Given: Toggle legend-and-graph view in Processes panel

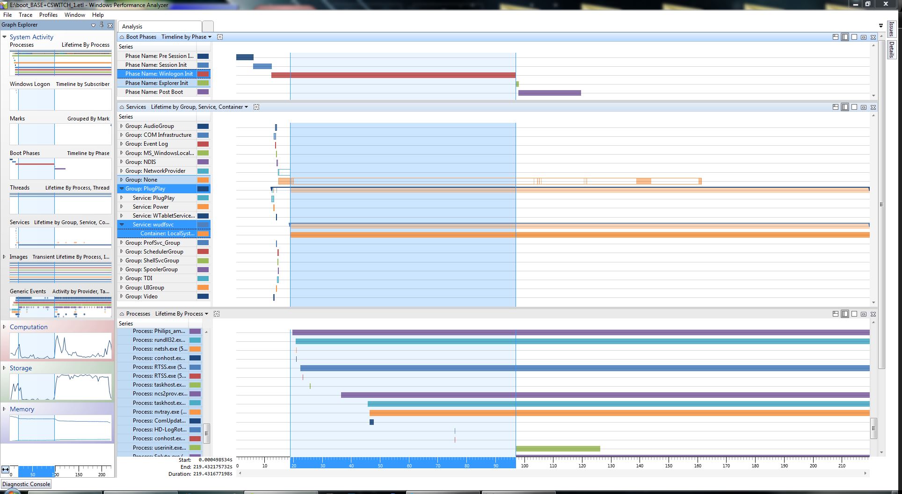Looking at the screenshot, I should (845, 314).
